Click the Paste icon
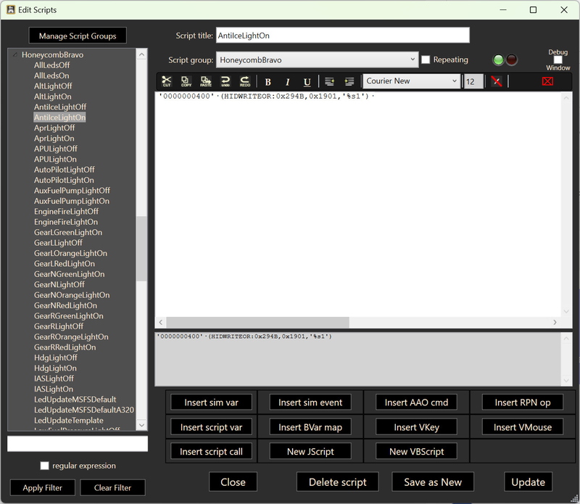Viewport: 580px width, 504px height. [204, 81]
